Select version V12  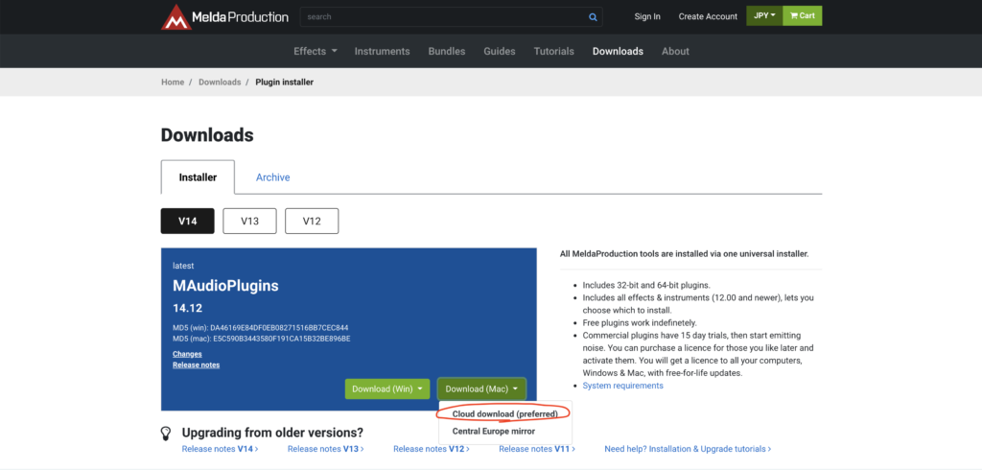tap(312, 221)
